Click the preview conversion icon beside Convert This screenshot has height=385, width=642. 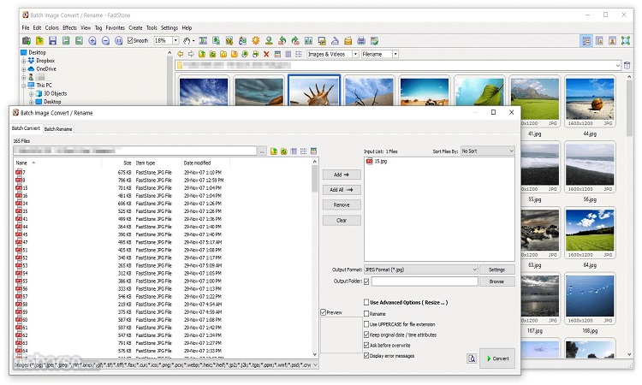coord(472,358)
